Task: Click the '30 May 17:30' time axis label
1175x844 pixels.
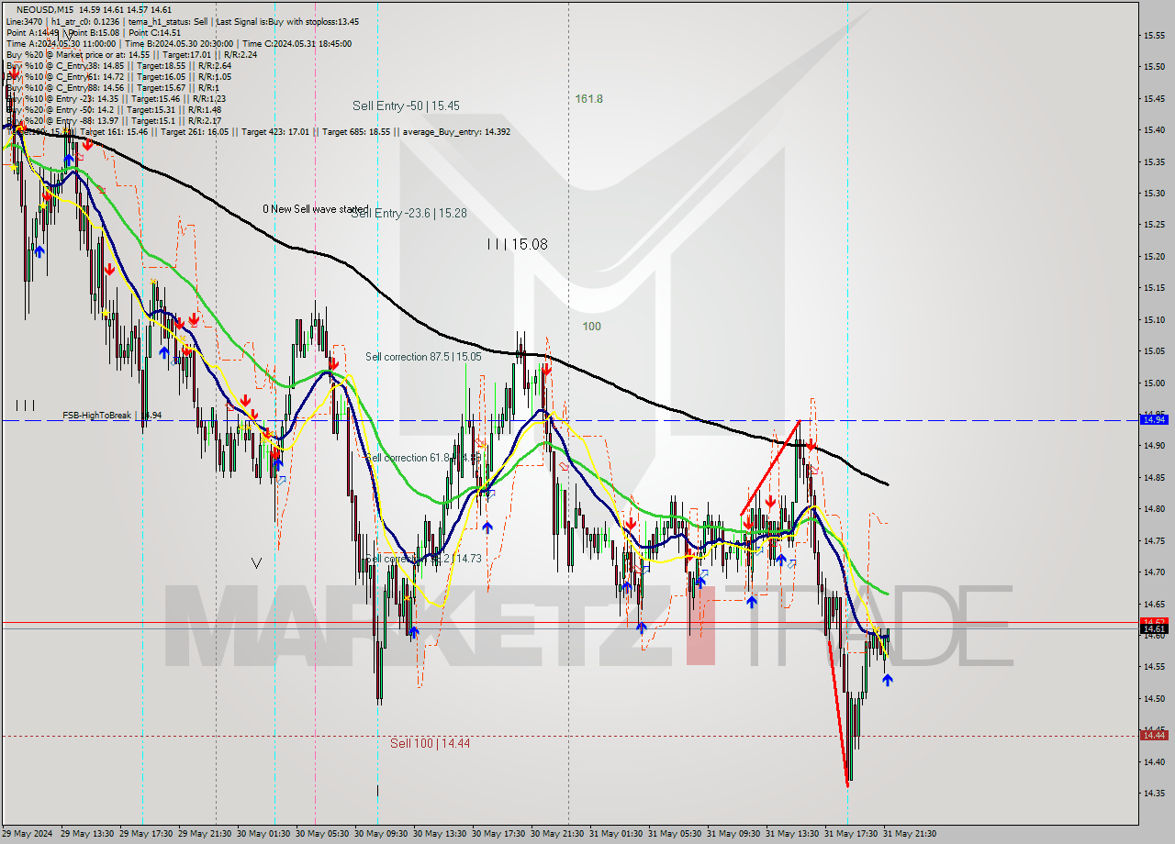Action: coord(498,834)
